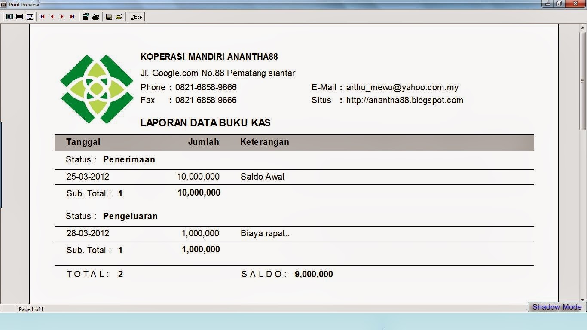Viewport: 587px width, 330px height.
Task: Click the 'Page 1 of 1' status bar text
Action: 31,309
